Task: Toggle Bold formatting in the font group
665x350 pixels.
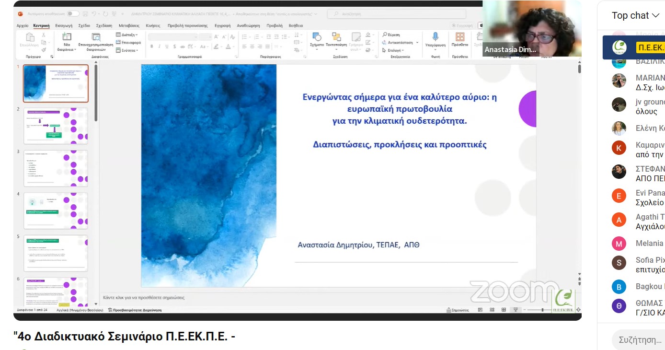Action: pyautogui.click(x=152, y=47)
